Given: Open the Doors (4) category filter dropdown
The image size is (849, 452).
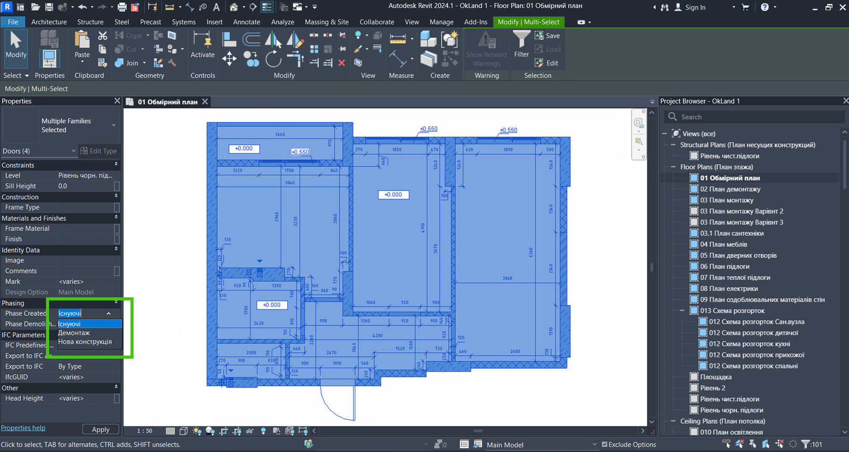Looking at the screenshot, I should (x=73, y=151).
